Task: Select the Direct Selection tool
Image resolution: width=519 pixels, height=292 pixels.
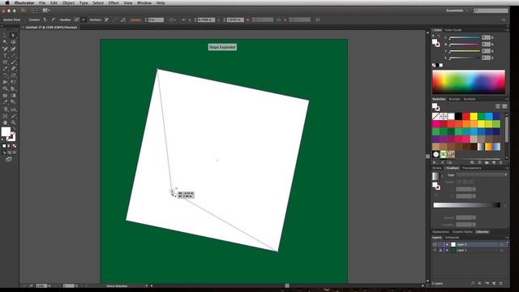Action: [x=13, y=36]
